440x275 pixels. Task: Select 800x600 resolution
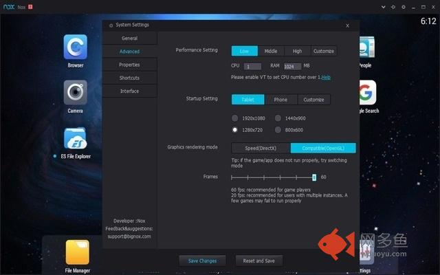[x=278, y=130]
